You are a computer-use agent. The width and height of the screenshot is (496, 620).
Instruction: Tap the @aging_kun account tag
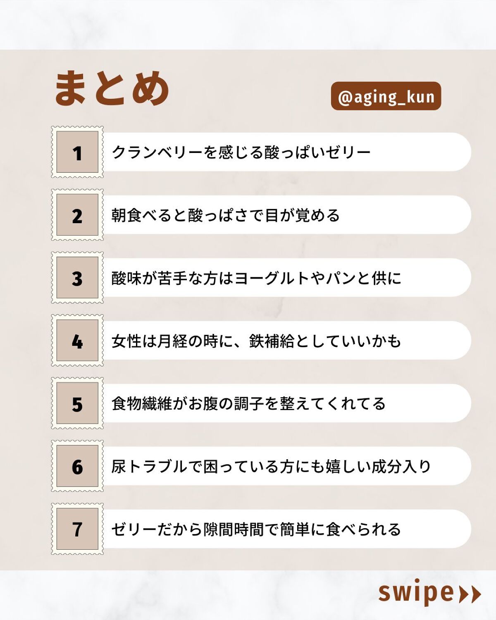386,96
